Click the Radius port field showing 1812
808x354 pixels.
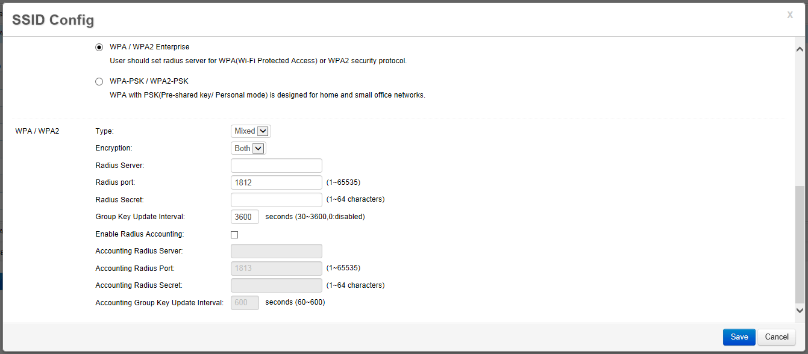(277, 182)
